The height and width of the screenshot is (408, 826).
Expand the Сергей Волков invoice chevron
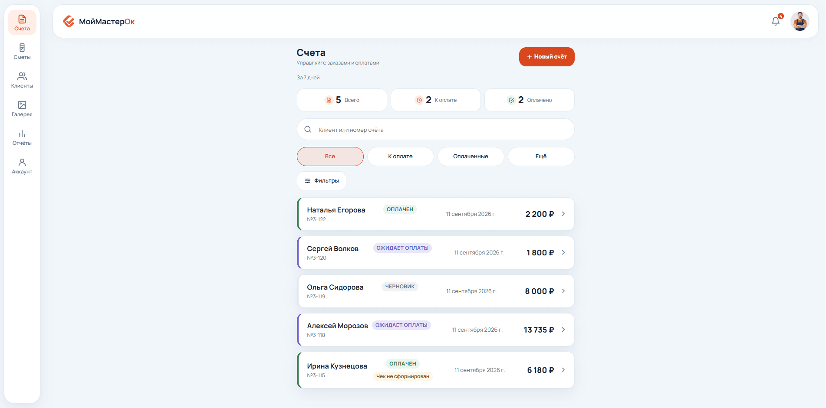(x=563, y=252)
